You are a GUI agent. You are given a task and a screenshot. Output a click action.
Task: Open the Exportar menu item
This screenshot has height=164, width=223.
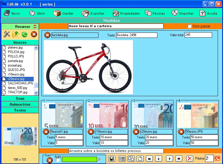point(93,13)
